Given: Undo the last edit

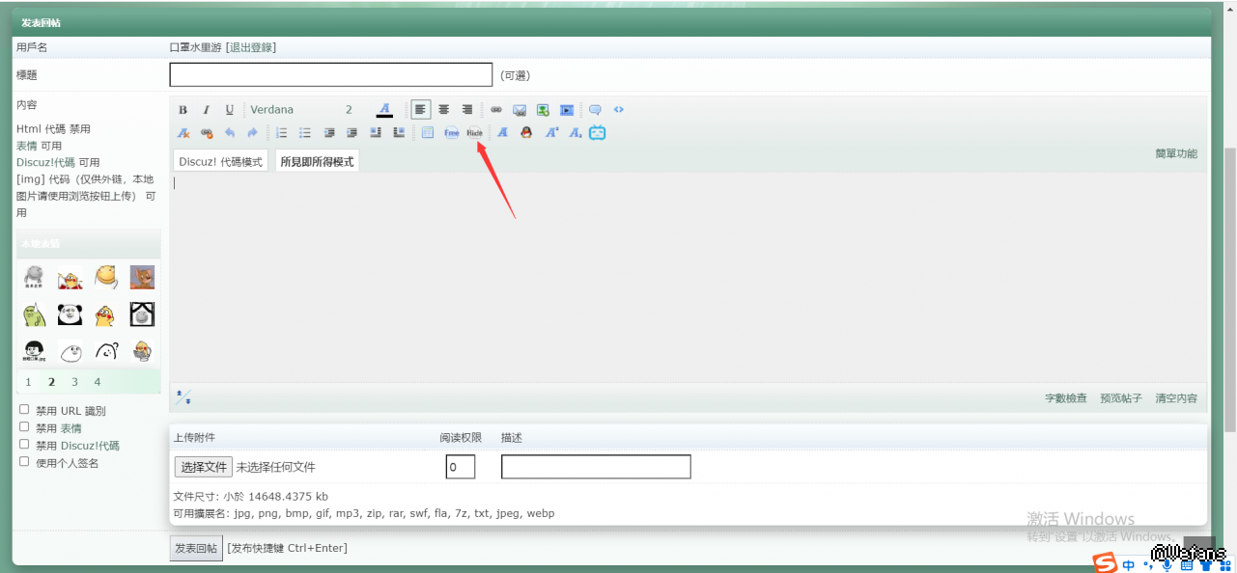Looking at the screenshot, I should (230, 133).
